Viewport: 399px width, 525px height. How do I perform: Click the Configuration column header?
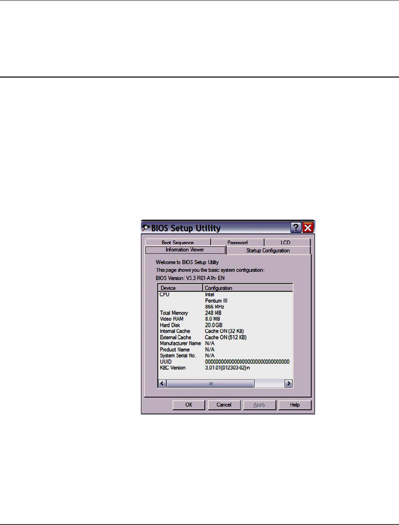click(248, 288)
